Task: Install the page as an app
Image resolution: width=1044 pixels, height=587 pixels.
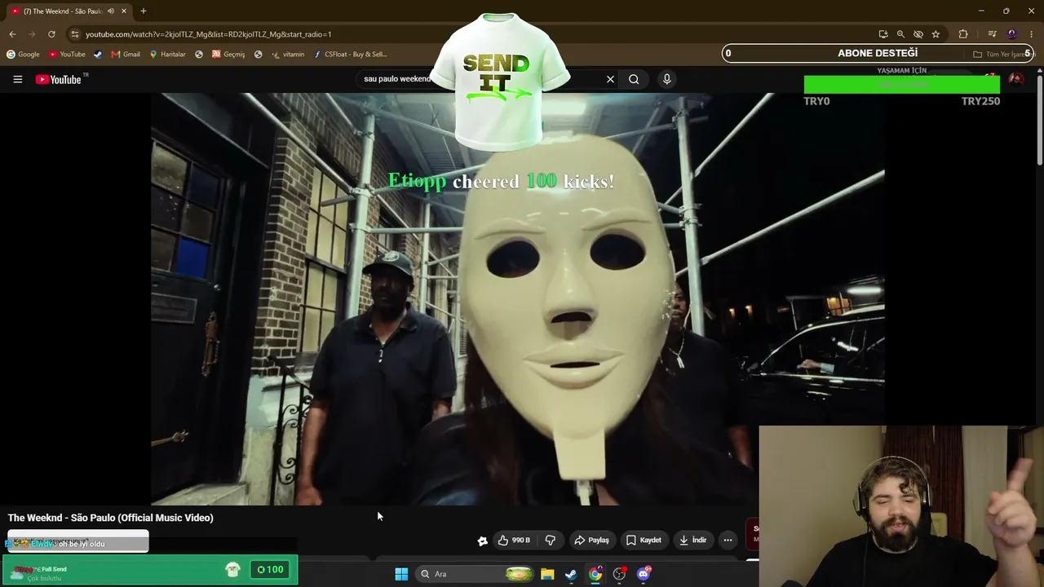Action: pos(883,34)
